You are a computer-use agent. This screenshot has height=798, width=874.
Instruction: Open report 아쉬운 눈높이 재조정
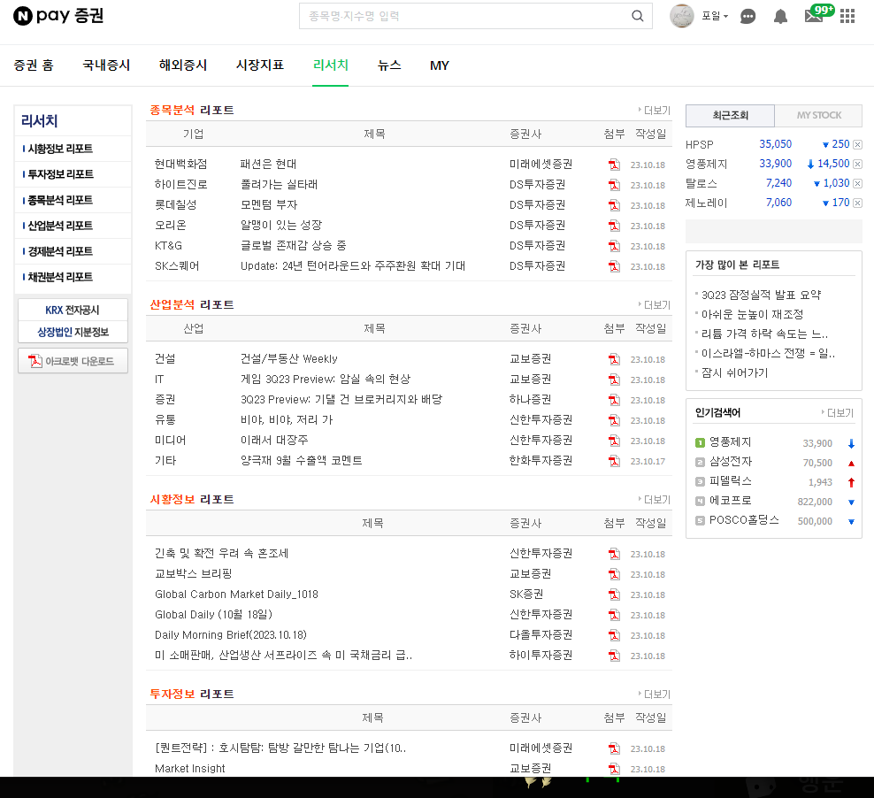point(752,314)
